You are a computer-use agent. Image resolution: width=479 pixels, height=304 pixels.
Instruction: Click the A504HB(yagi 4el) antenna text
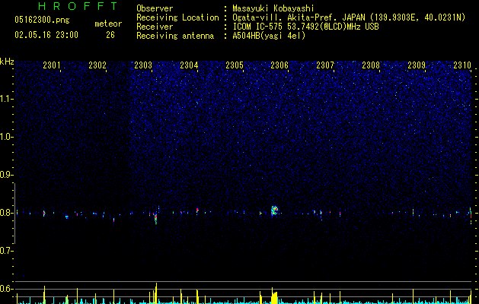(269, 36)
